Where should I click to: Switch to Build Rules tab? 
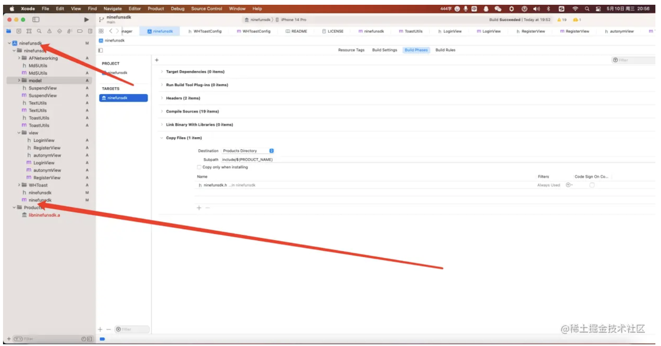445,50
